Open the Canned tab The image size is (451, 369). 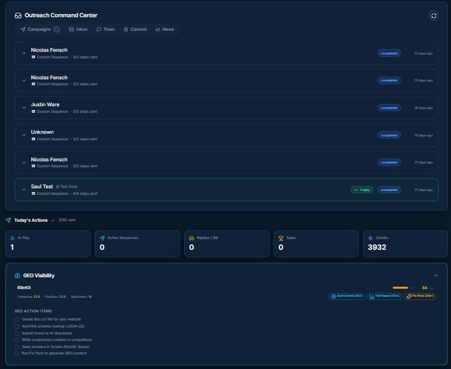point(135,29)
